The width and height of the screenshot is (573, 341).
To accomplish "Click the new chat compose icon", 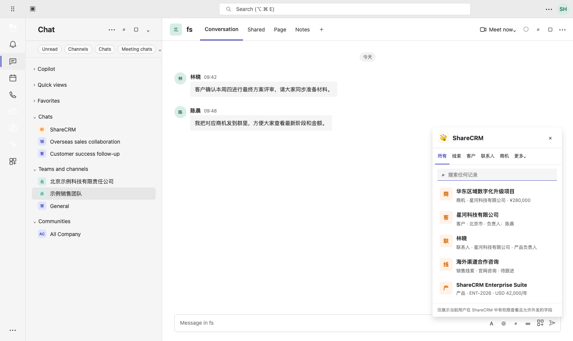I will (136, 30).
